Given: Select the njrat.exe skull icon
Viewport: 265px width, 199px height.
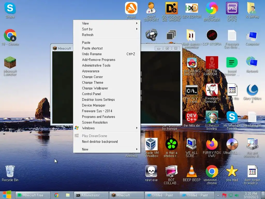Looking at the screenshot, I should tap(151, 173).
